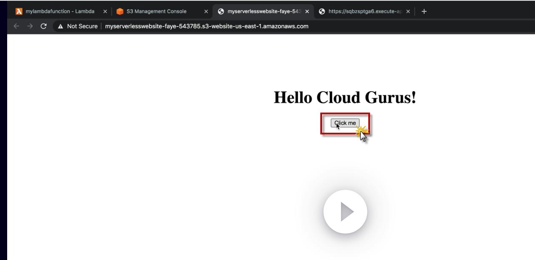The image size is (535, 260).
Task: Click the S3 bucket favicon on second tab
Action: [120, 11]
